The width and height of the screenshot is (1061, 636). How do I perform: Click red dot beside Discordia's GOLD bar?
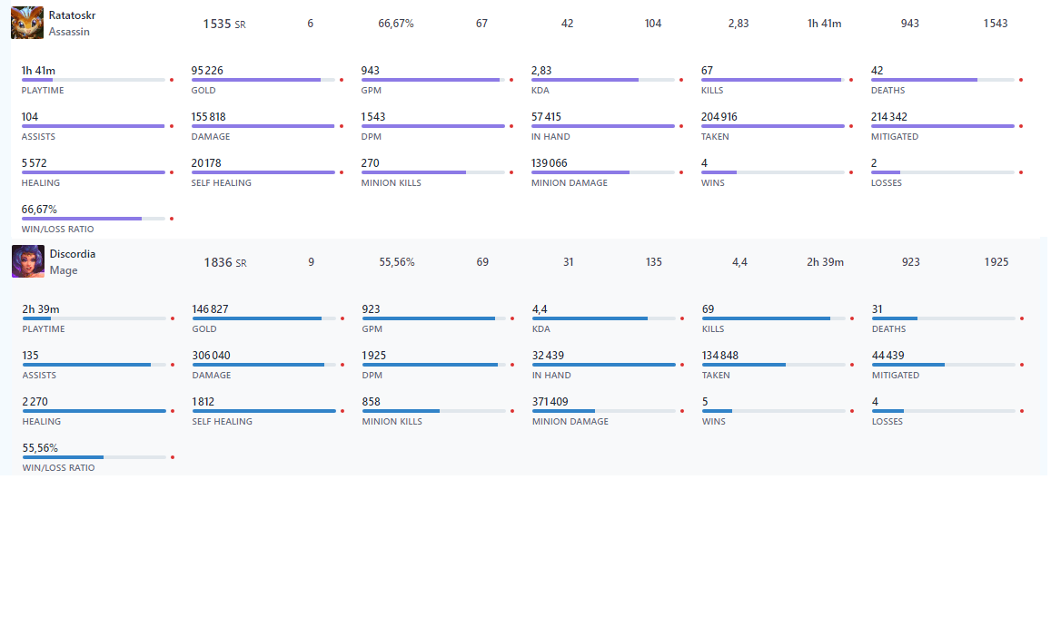click(x=342, y=318)
